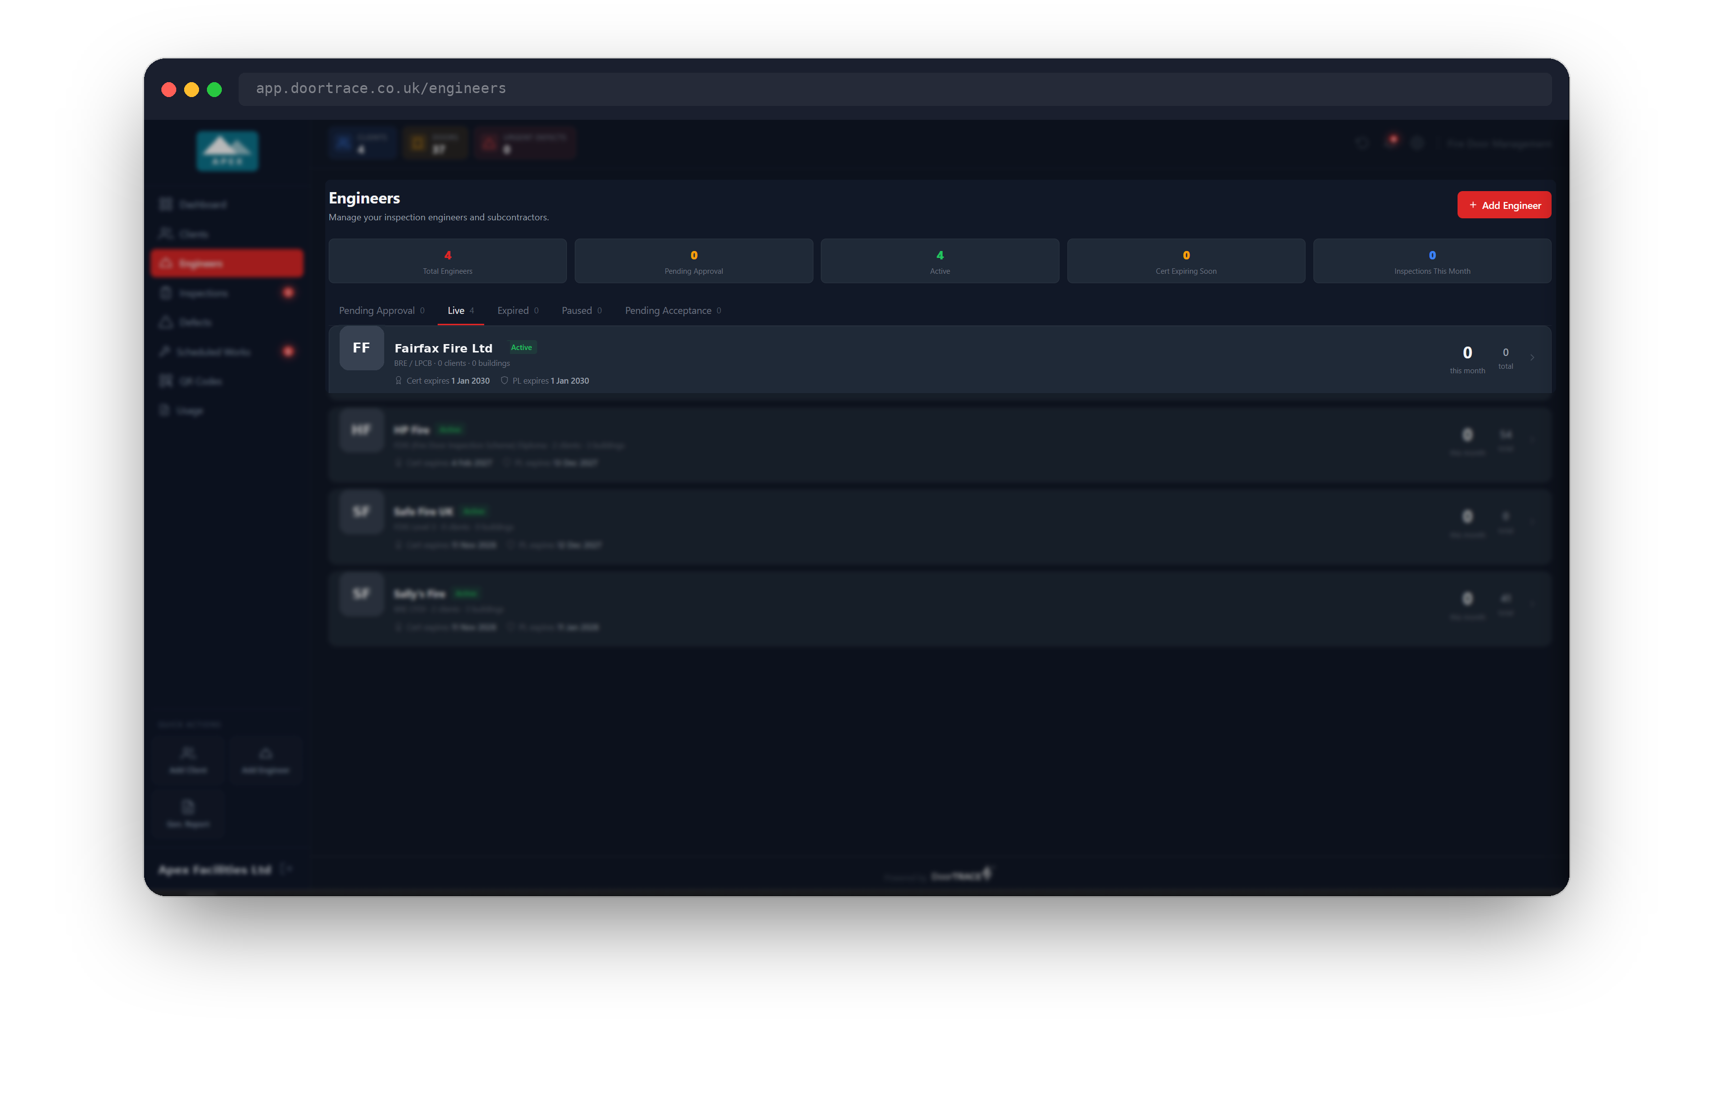Click the Pending Approval stat card
1713x1102 pixels.
click(693, 261)
